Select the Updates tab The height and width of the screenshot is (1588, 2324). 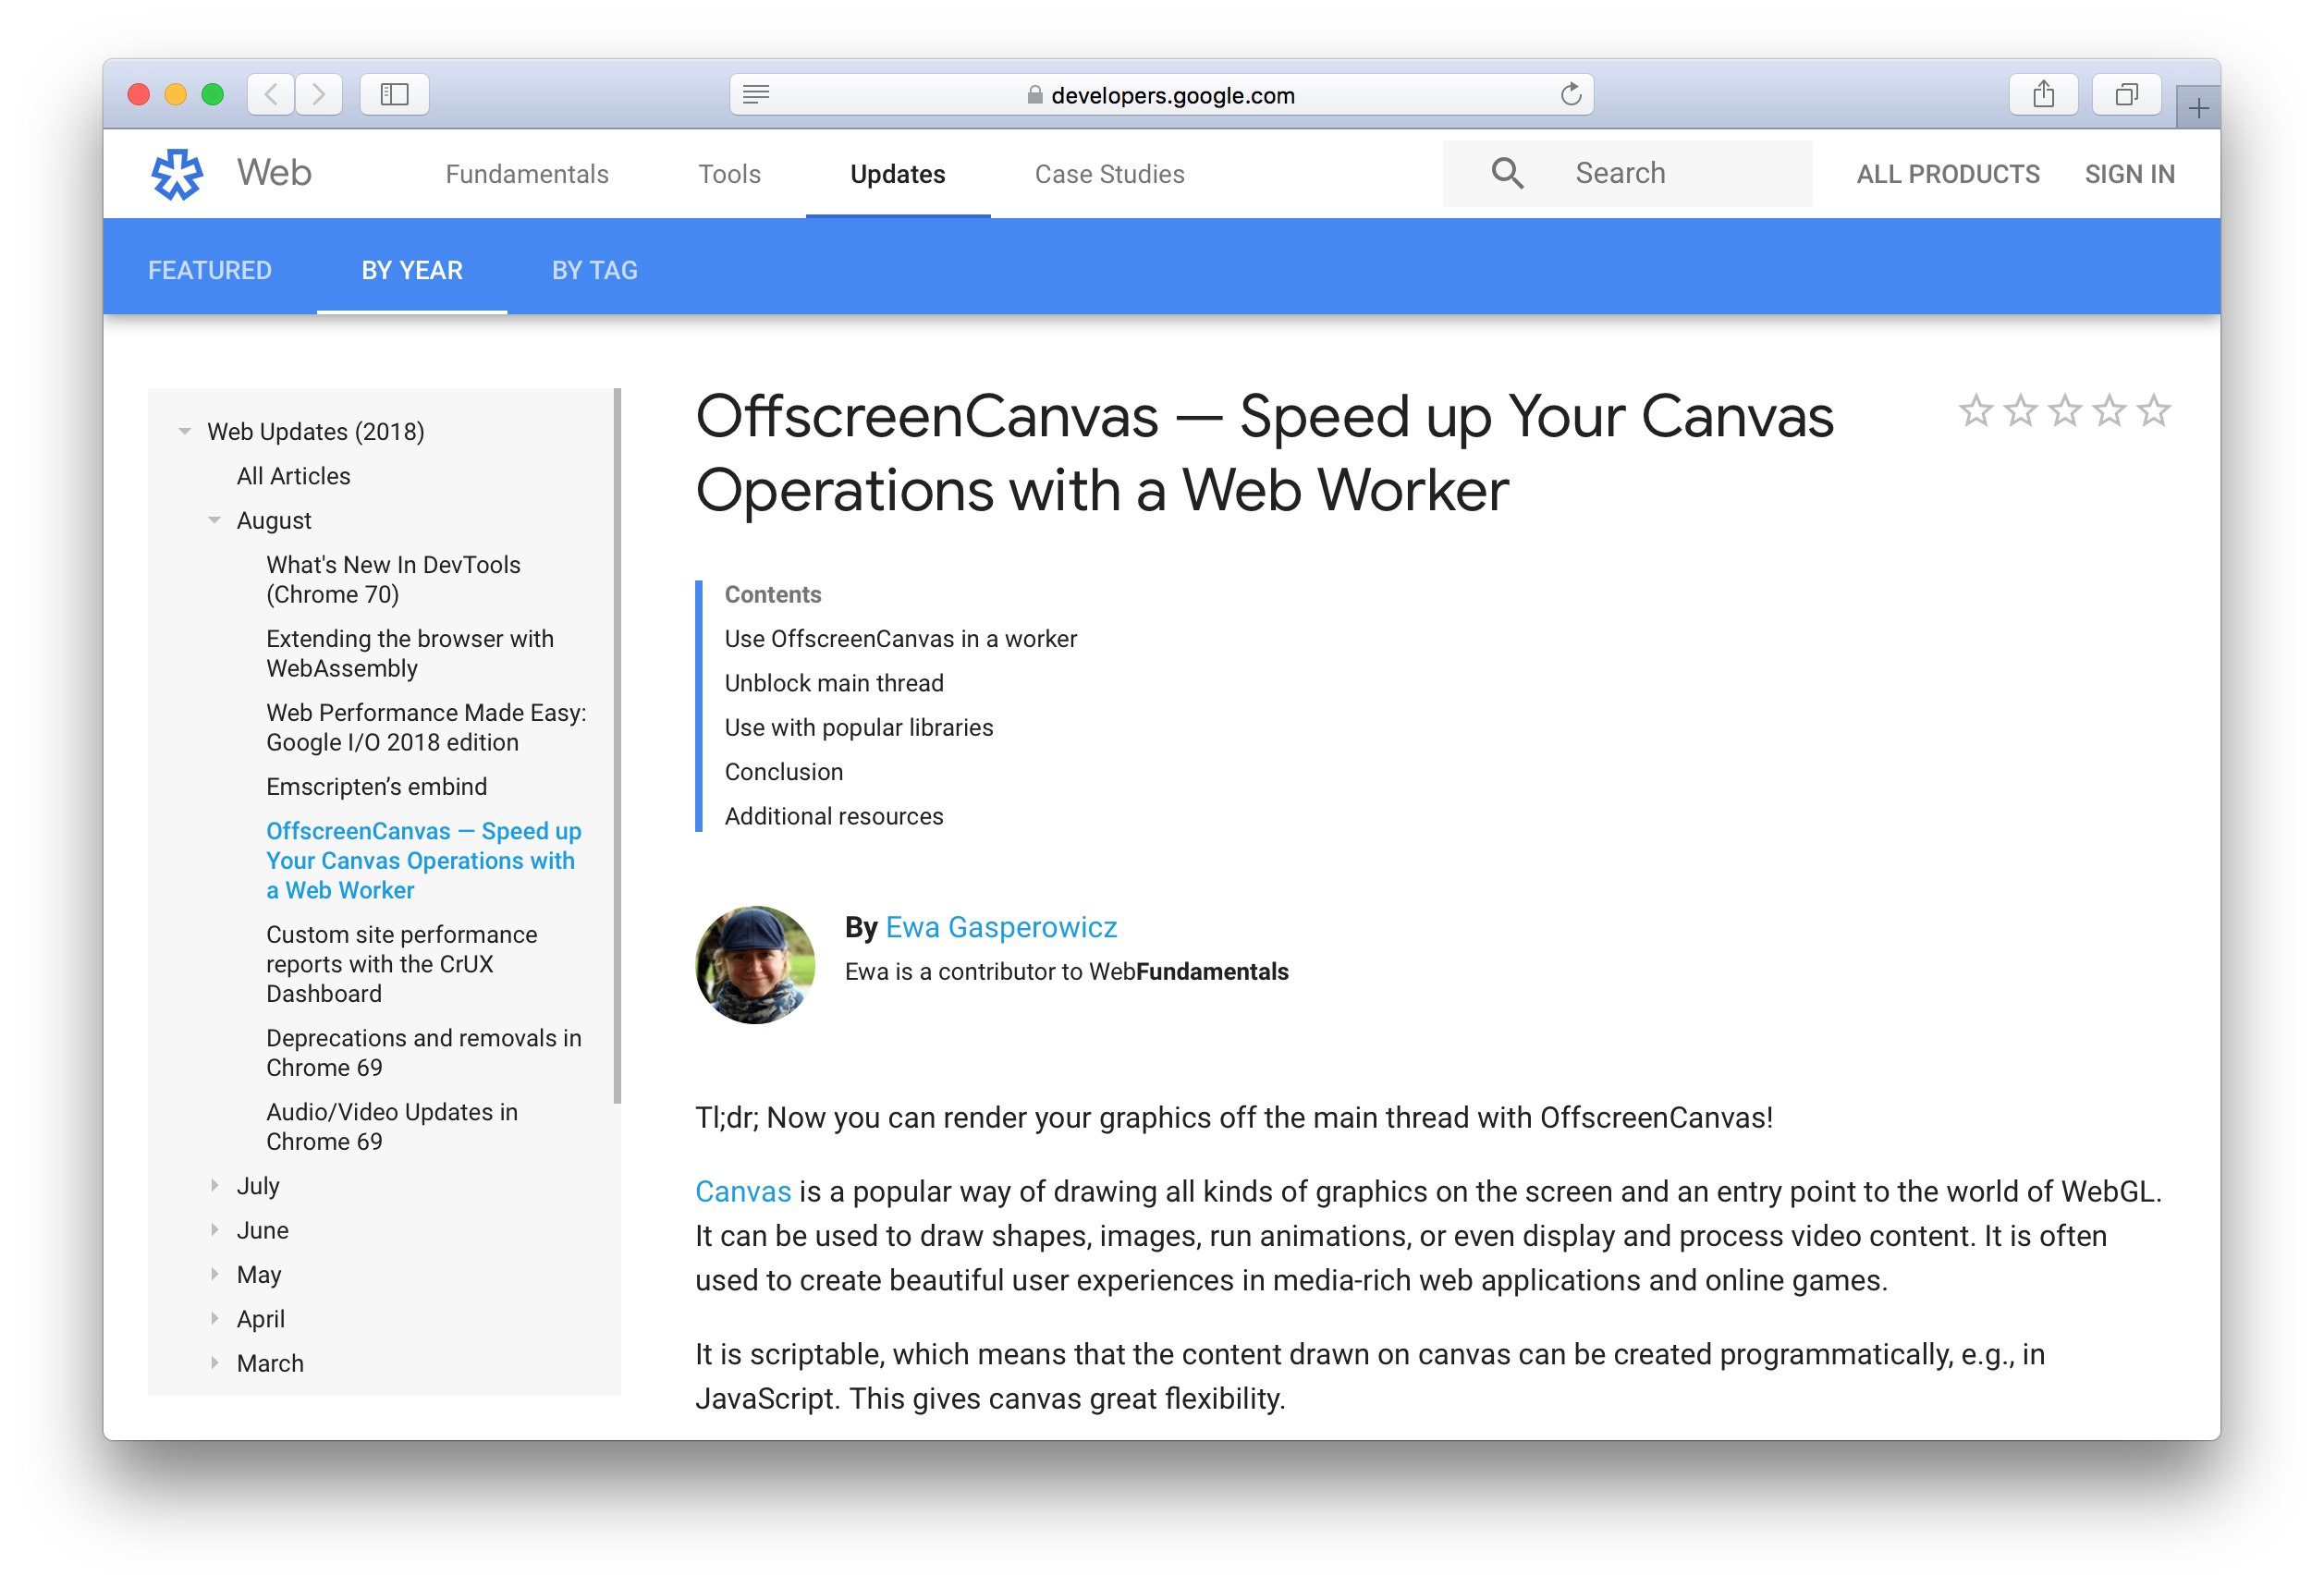point(897,174)
